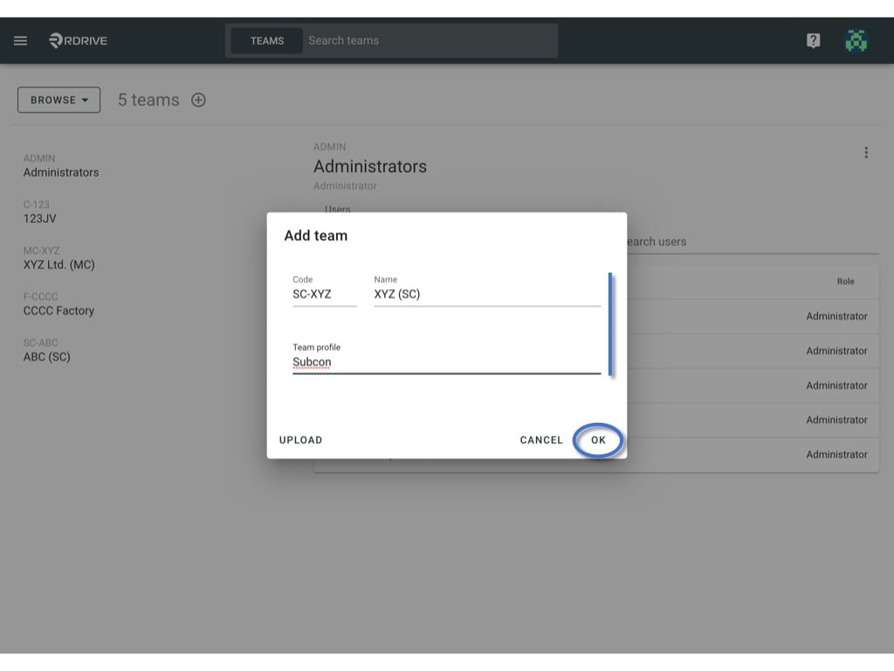This screenshot has width=894, height=671.
Task: Click the dialog's vertical blue scrollbar
Action: [x=610, y=324]
